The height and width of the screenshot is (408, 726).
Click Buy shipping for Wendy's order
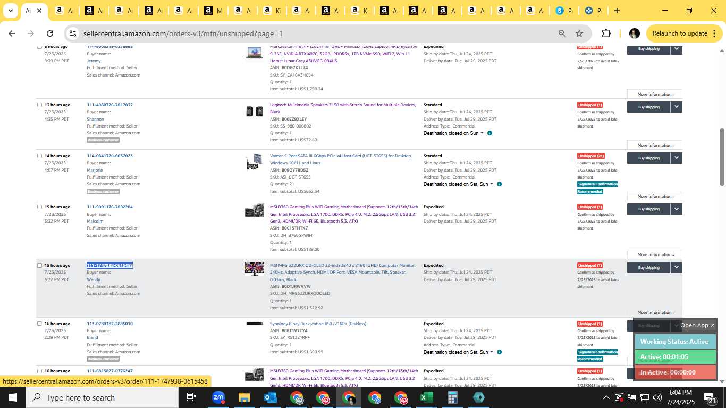click(x=648, y=267)
